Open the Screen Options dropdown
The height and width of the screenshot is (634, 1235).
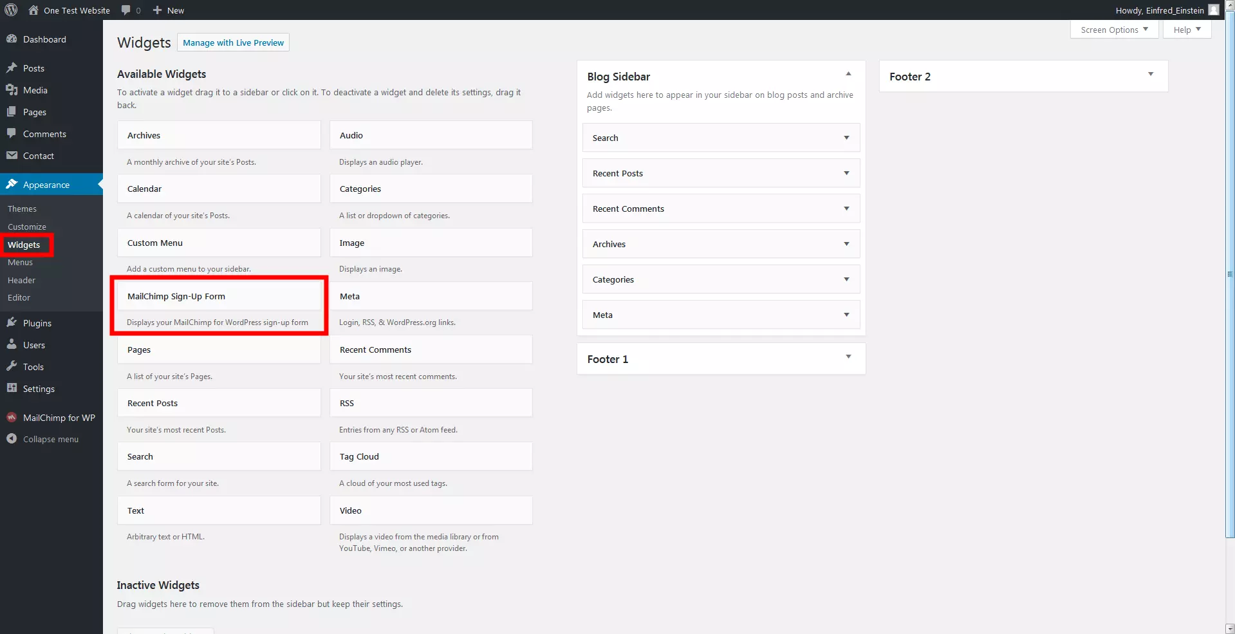[x=1114, y=30]
